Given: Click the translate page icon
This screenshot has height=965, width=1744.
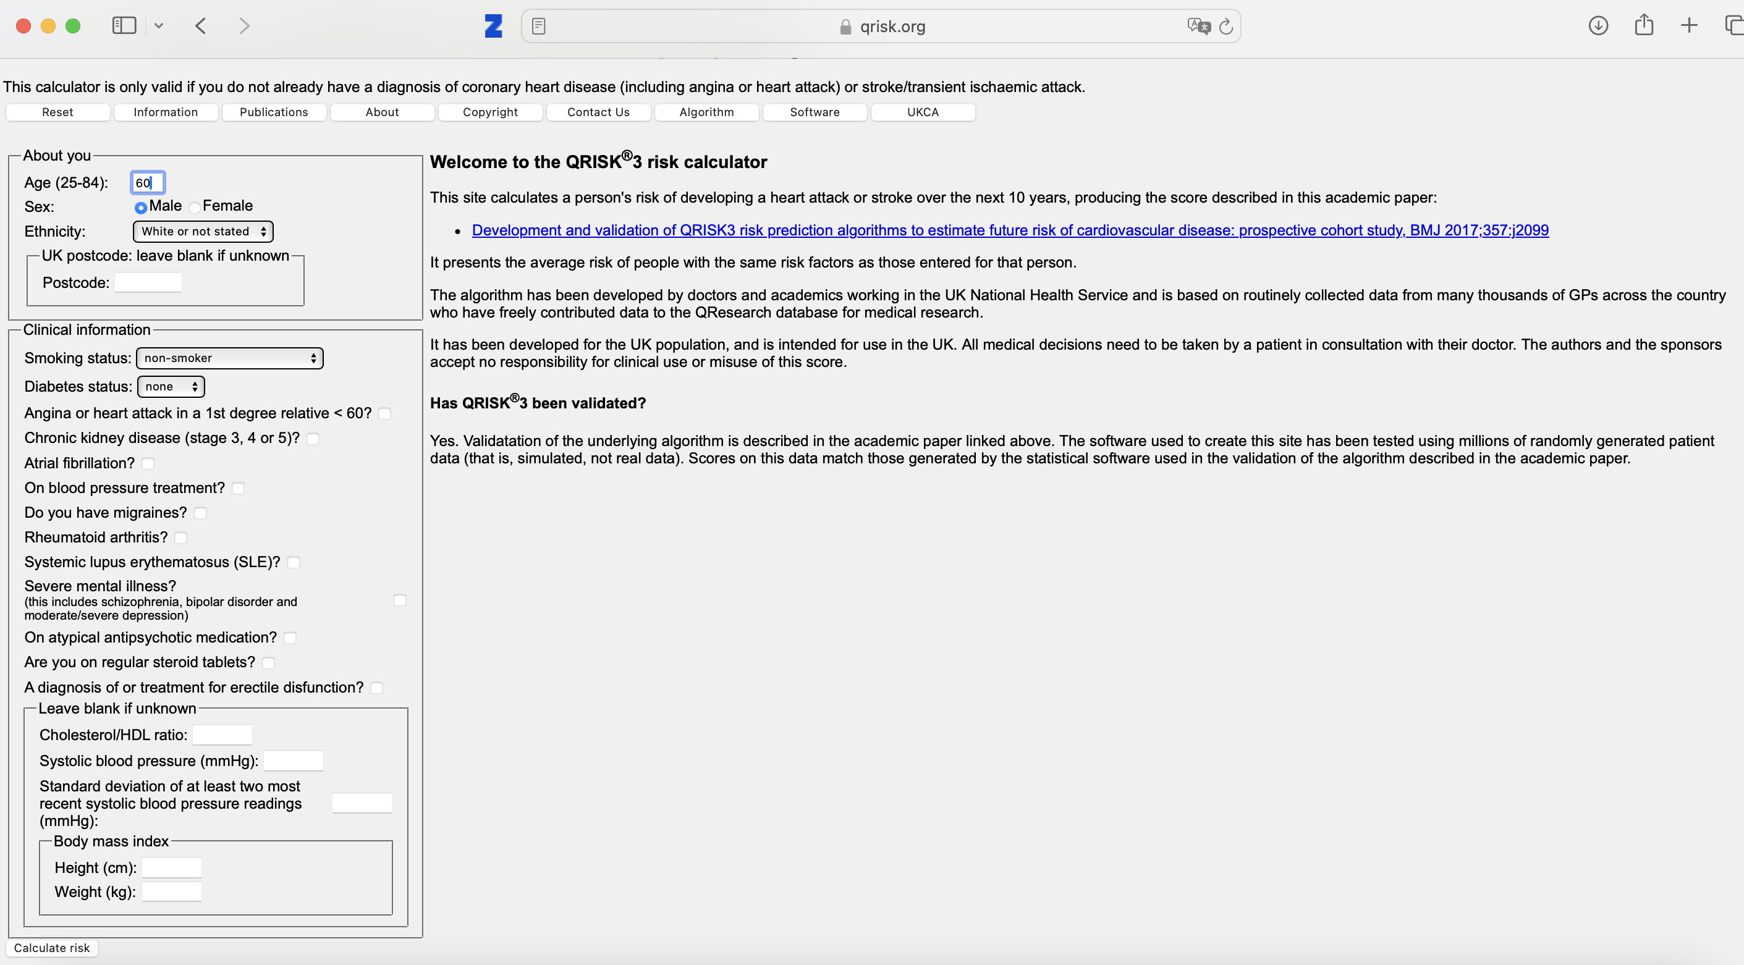Looking at the screenshot, I should pos(1198,27).
